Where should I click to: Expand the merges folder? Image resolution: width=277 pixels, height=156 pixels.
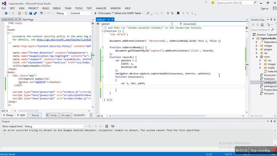[257, 45]
